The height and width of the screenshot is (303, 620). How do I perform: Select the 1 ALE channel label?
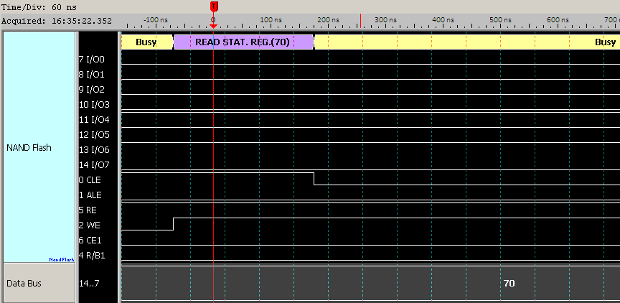point(90,195)
